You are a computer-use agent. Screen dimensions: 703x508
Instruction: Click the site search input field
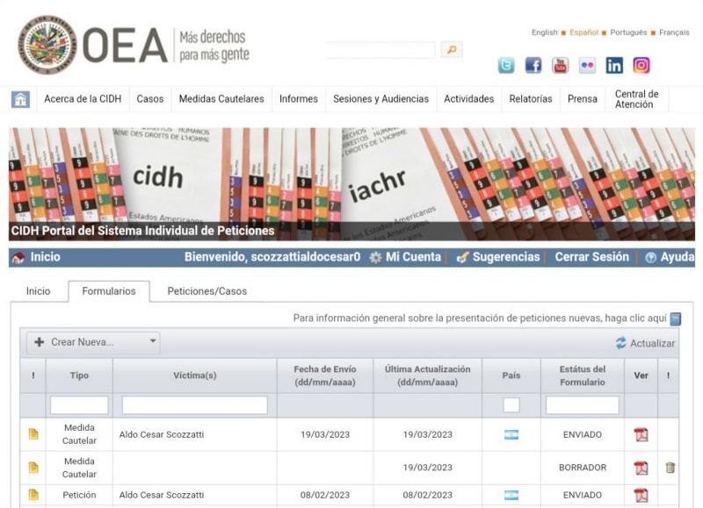tap(380, 50)
